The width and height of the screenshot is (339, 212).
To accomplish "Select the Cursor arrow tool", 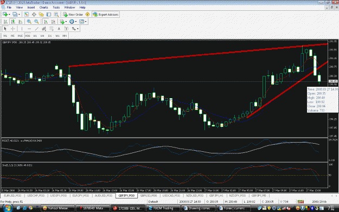I will (x=5, y=29).
